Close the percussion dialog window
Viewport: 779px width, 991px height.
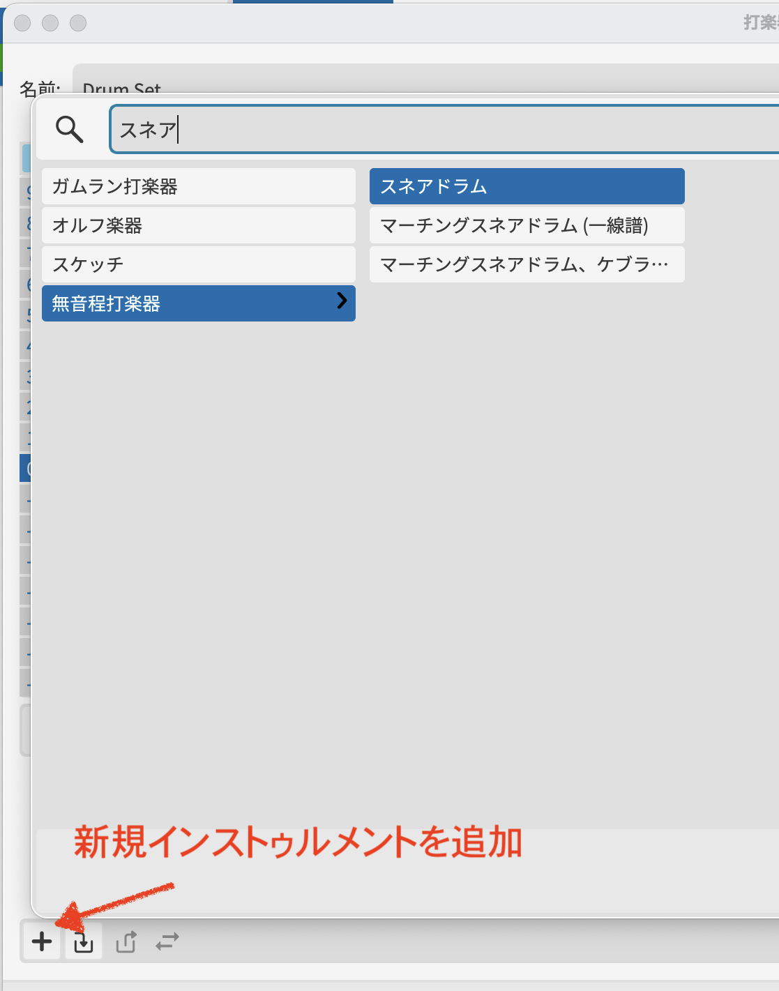click(x=22, y=23)
